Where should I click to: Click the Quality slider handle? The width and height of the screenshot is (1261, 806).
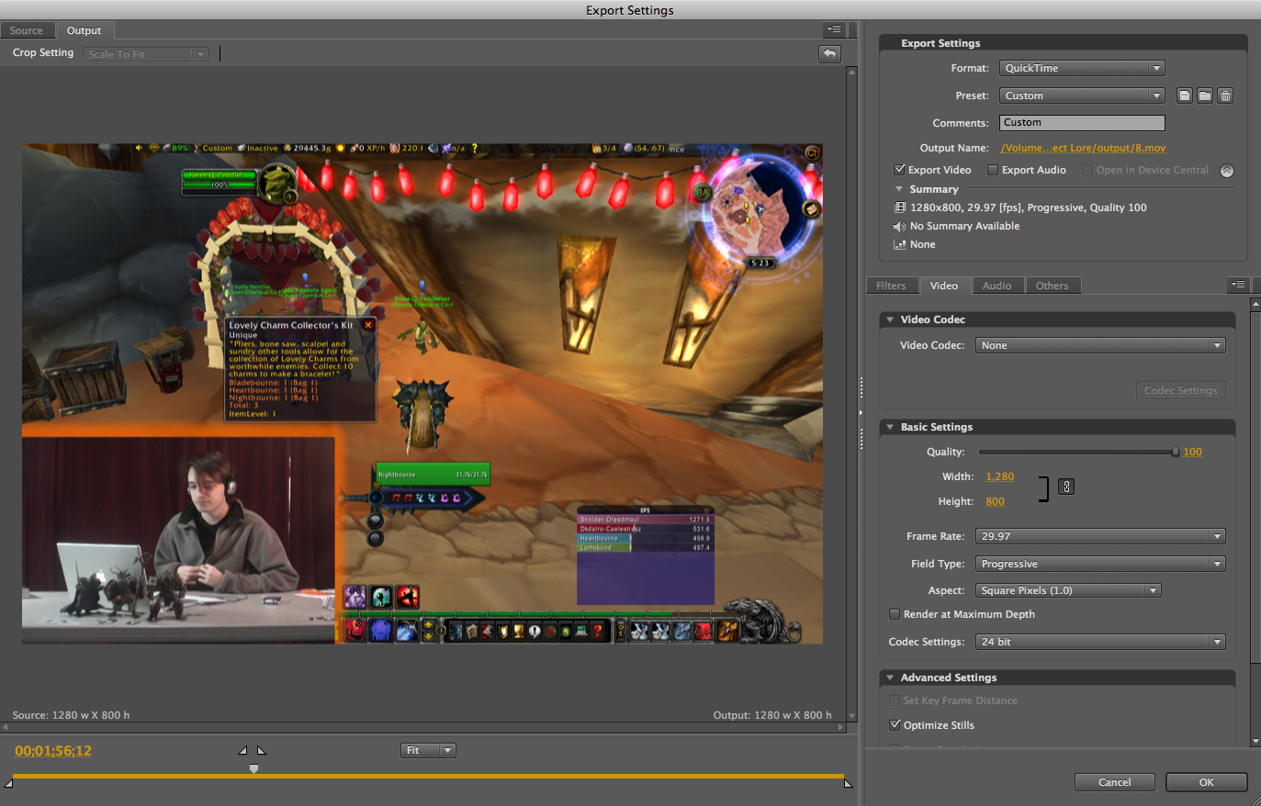point(1175,452)
